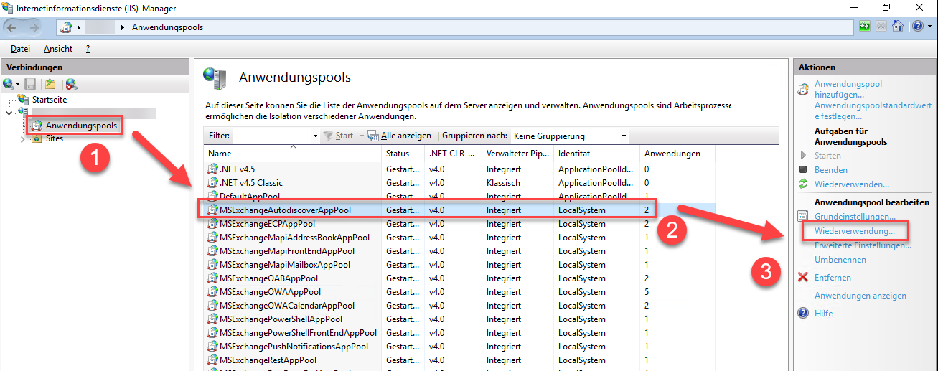Open the Ansicht menu
The width and height of the screenshot is (938, 371).
57,49
